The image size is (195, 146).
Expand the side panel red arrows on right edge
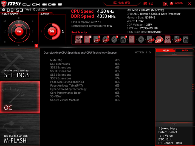(x=193, y=92)
